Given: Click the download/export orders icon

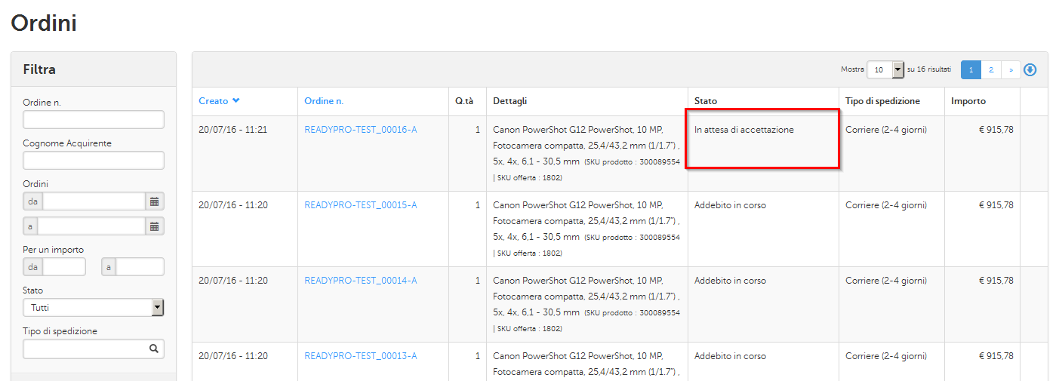Looking at the screenshot, I should click(x=1030, y=69).
